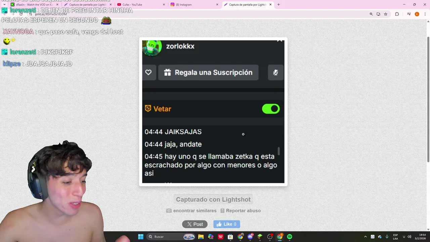Click the zorlokkx username
Image resolution: width=430 pixels, height=242 pixels.
click(180, 46)
